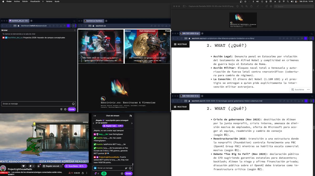The width and height of the screenshot is (315, 176).
Task: Toggle the sidebar view dropdown in Preview window
Action: point(185,6)
